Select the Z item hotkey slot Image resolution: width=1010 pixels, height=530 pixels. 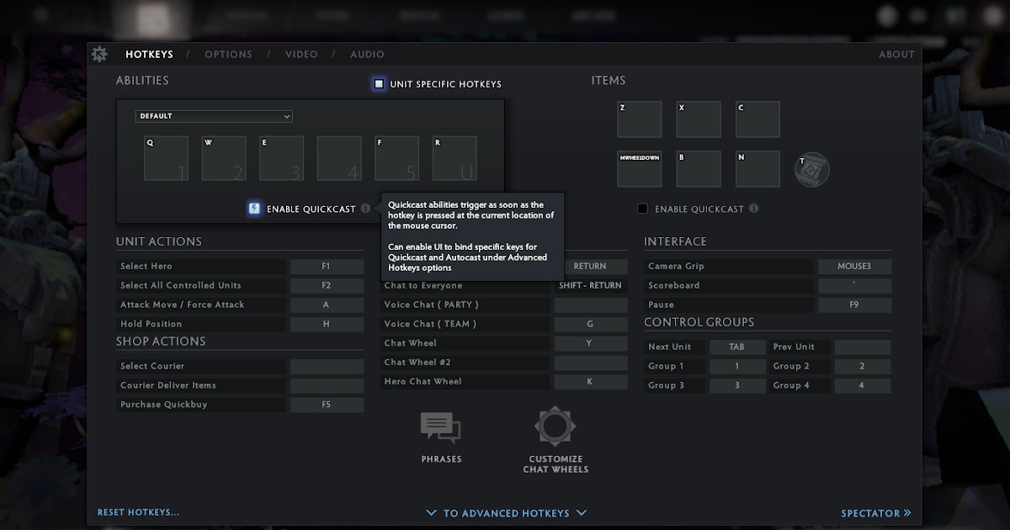[x=639, y=119]
